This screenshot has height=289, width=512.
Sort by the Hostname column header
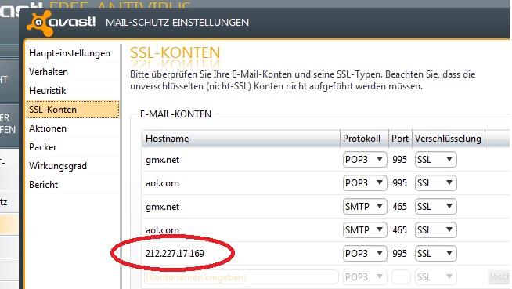pyautogui.click(x=241, y=139)
